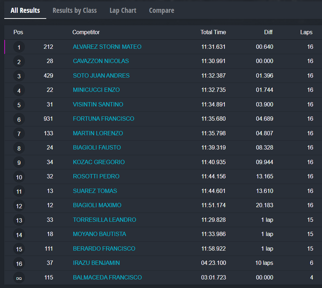The height and width of the screenshot is (288, 322).
Task: Click the VISINTIN SANTINO name link
Action: (98, 104)
